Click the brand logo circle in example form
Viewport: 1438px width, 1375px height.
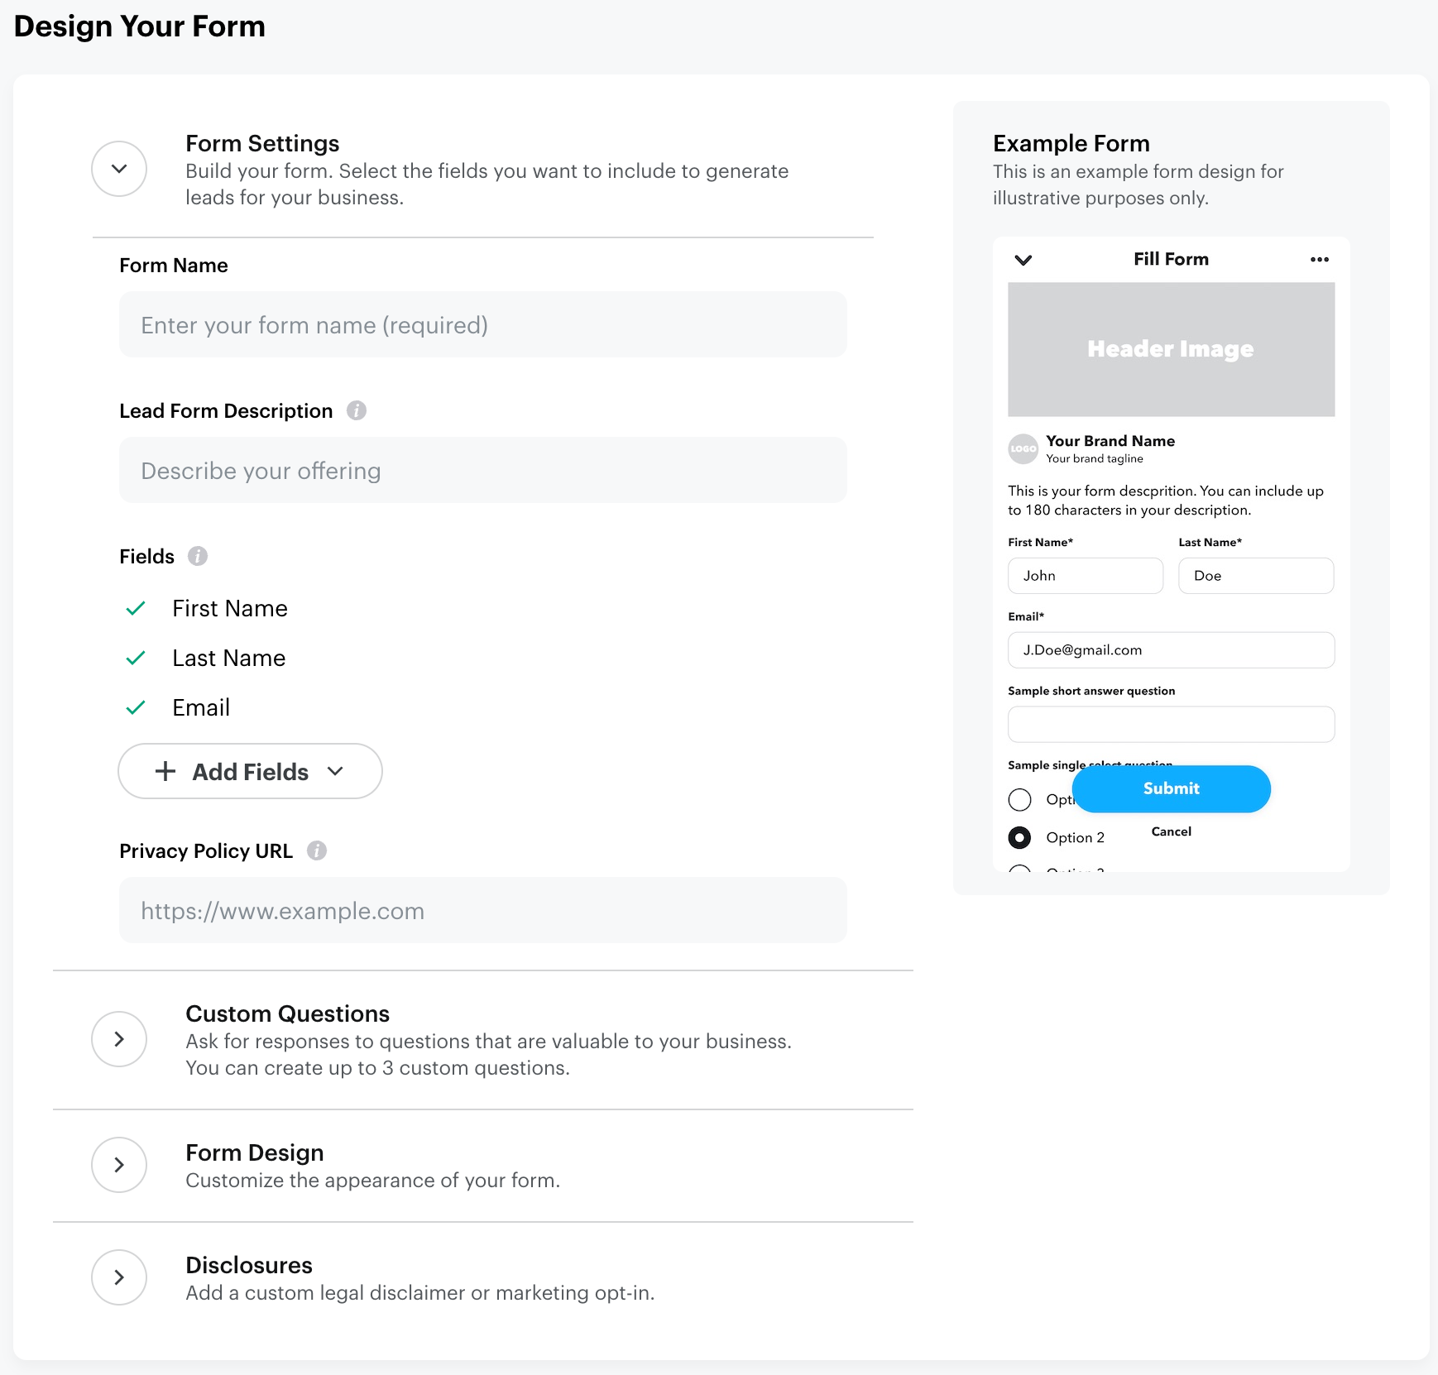pos(1023,449)
